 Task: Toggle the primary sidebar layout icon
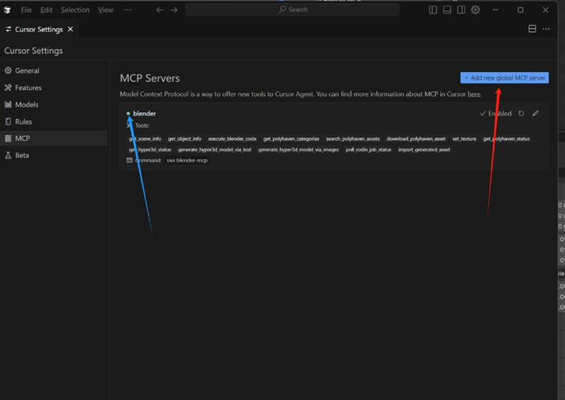tap(433, 9)
